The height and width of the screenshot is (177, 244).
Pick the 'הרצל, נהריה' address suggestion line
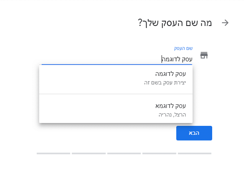point(172,115)
